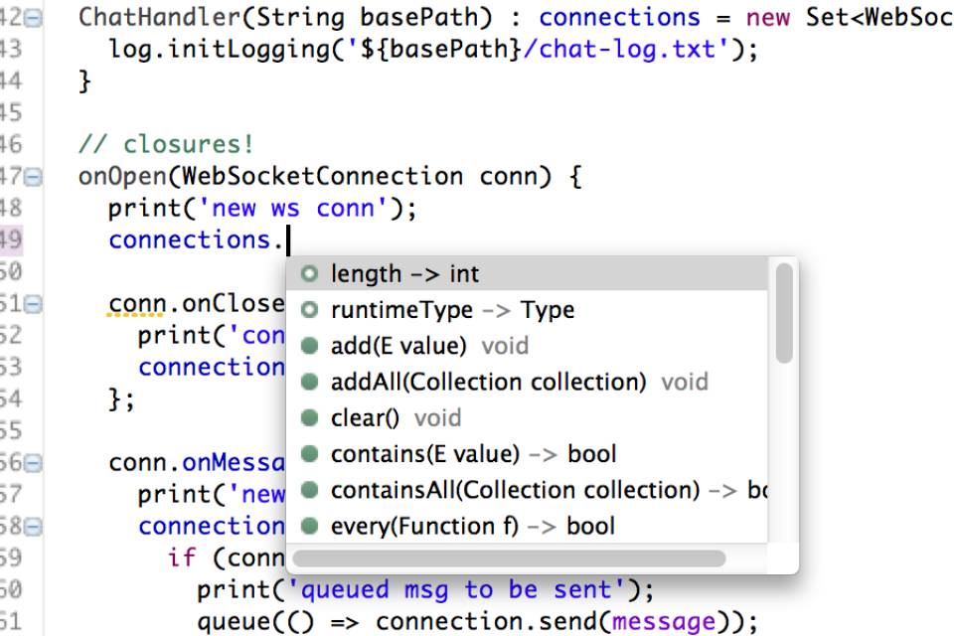
Task: Pick the clear() void suggestion
Action: [527, 417]
